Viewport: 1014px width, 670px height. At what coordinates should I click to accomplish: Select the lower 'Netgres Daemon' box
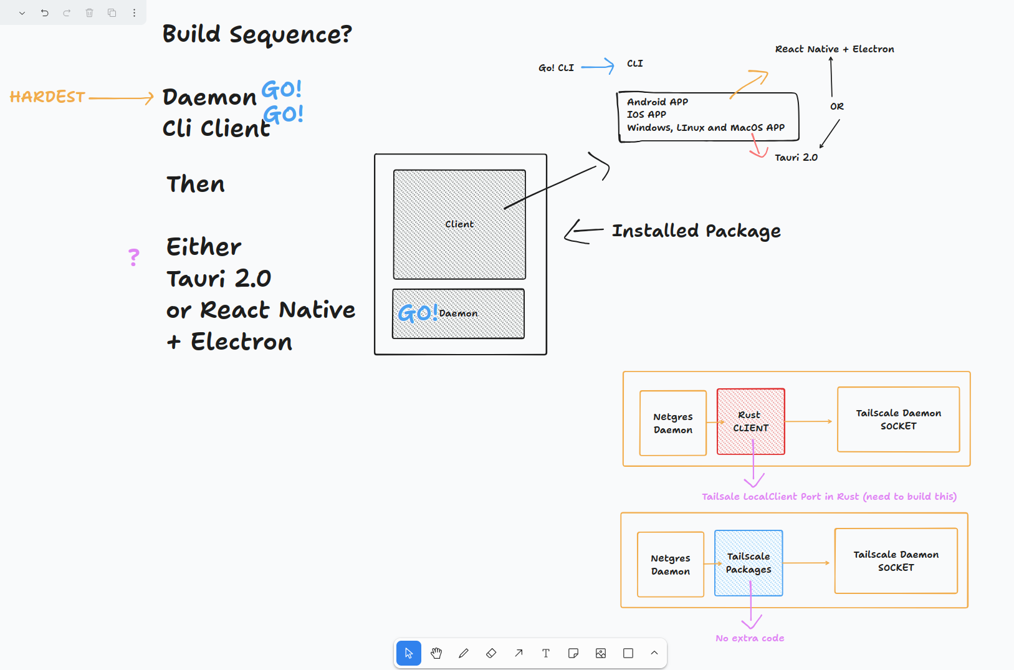pyautogui.click(x=671, y=565)
